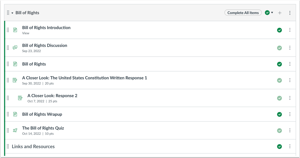This screenshot has height=158, width=300.
Task: Open options dropdown for The Bill of Rights Quiz
Action: point(290,130)
